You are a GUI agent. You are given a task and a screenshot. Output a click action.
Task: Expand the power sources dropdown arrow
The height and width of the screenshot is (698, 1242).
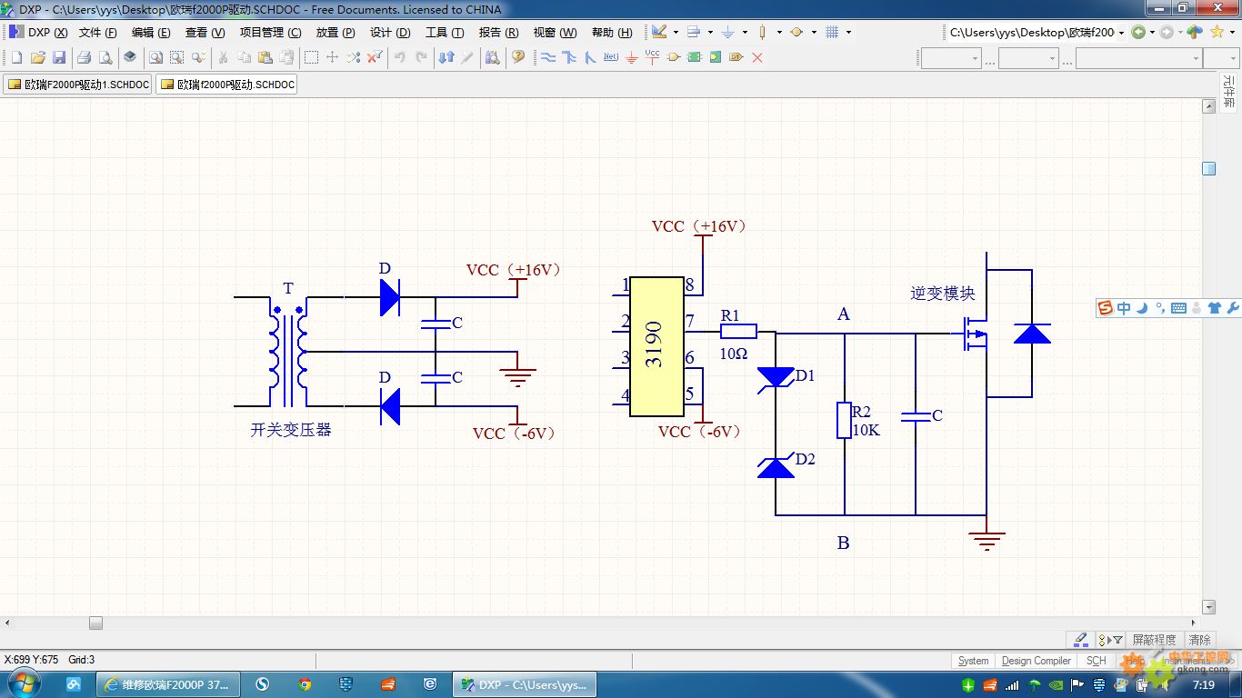(745, 32)
